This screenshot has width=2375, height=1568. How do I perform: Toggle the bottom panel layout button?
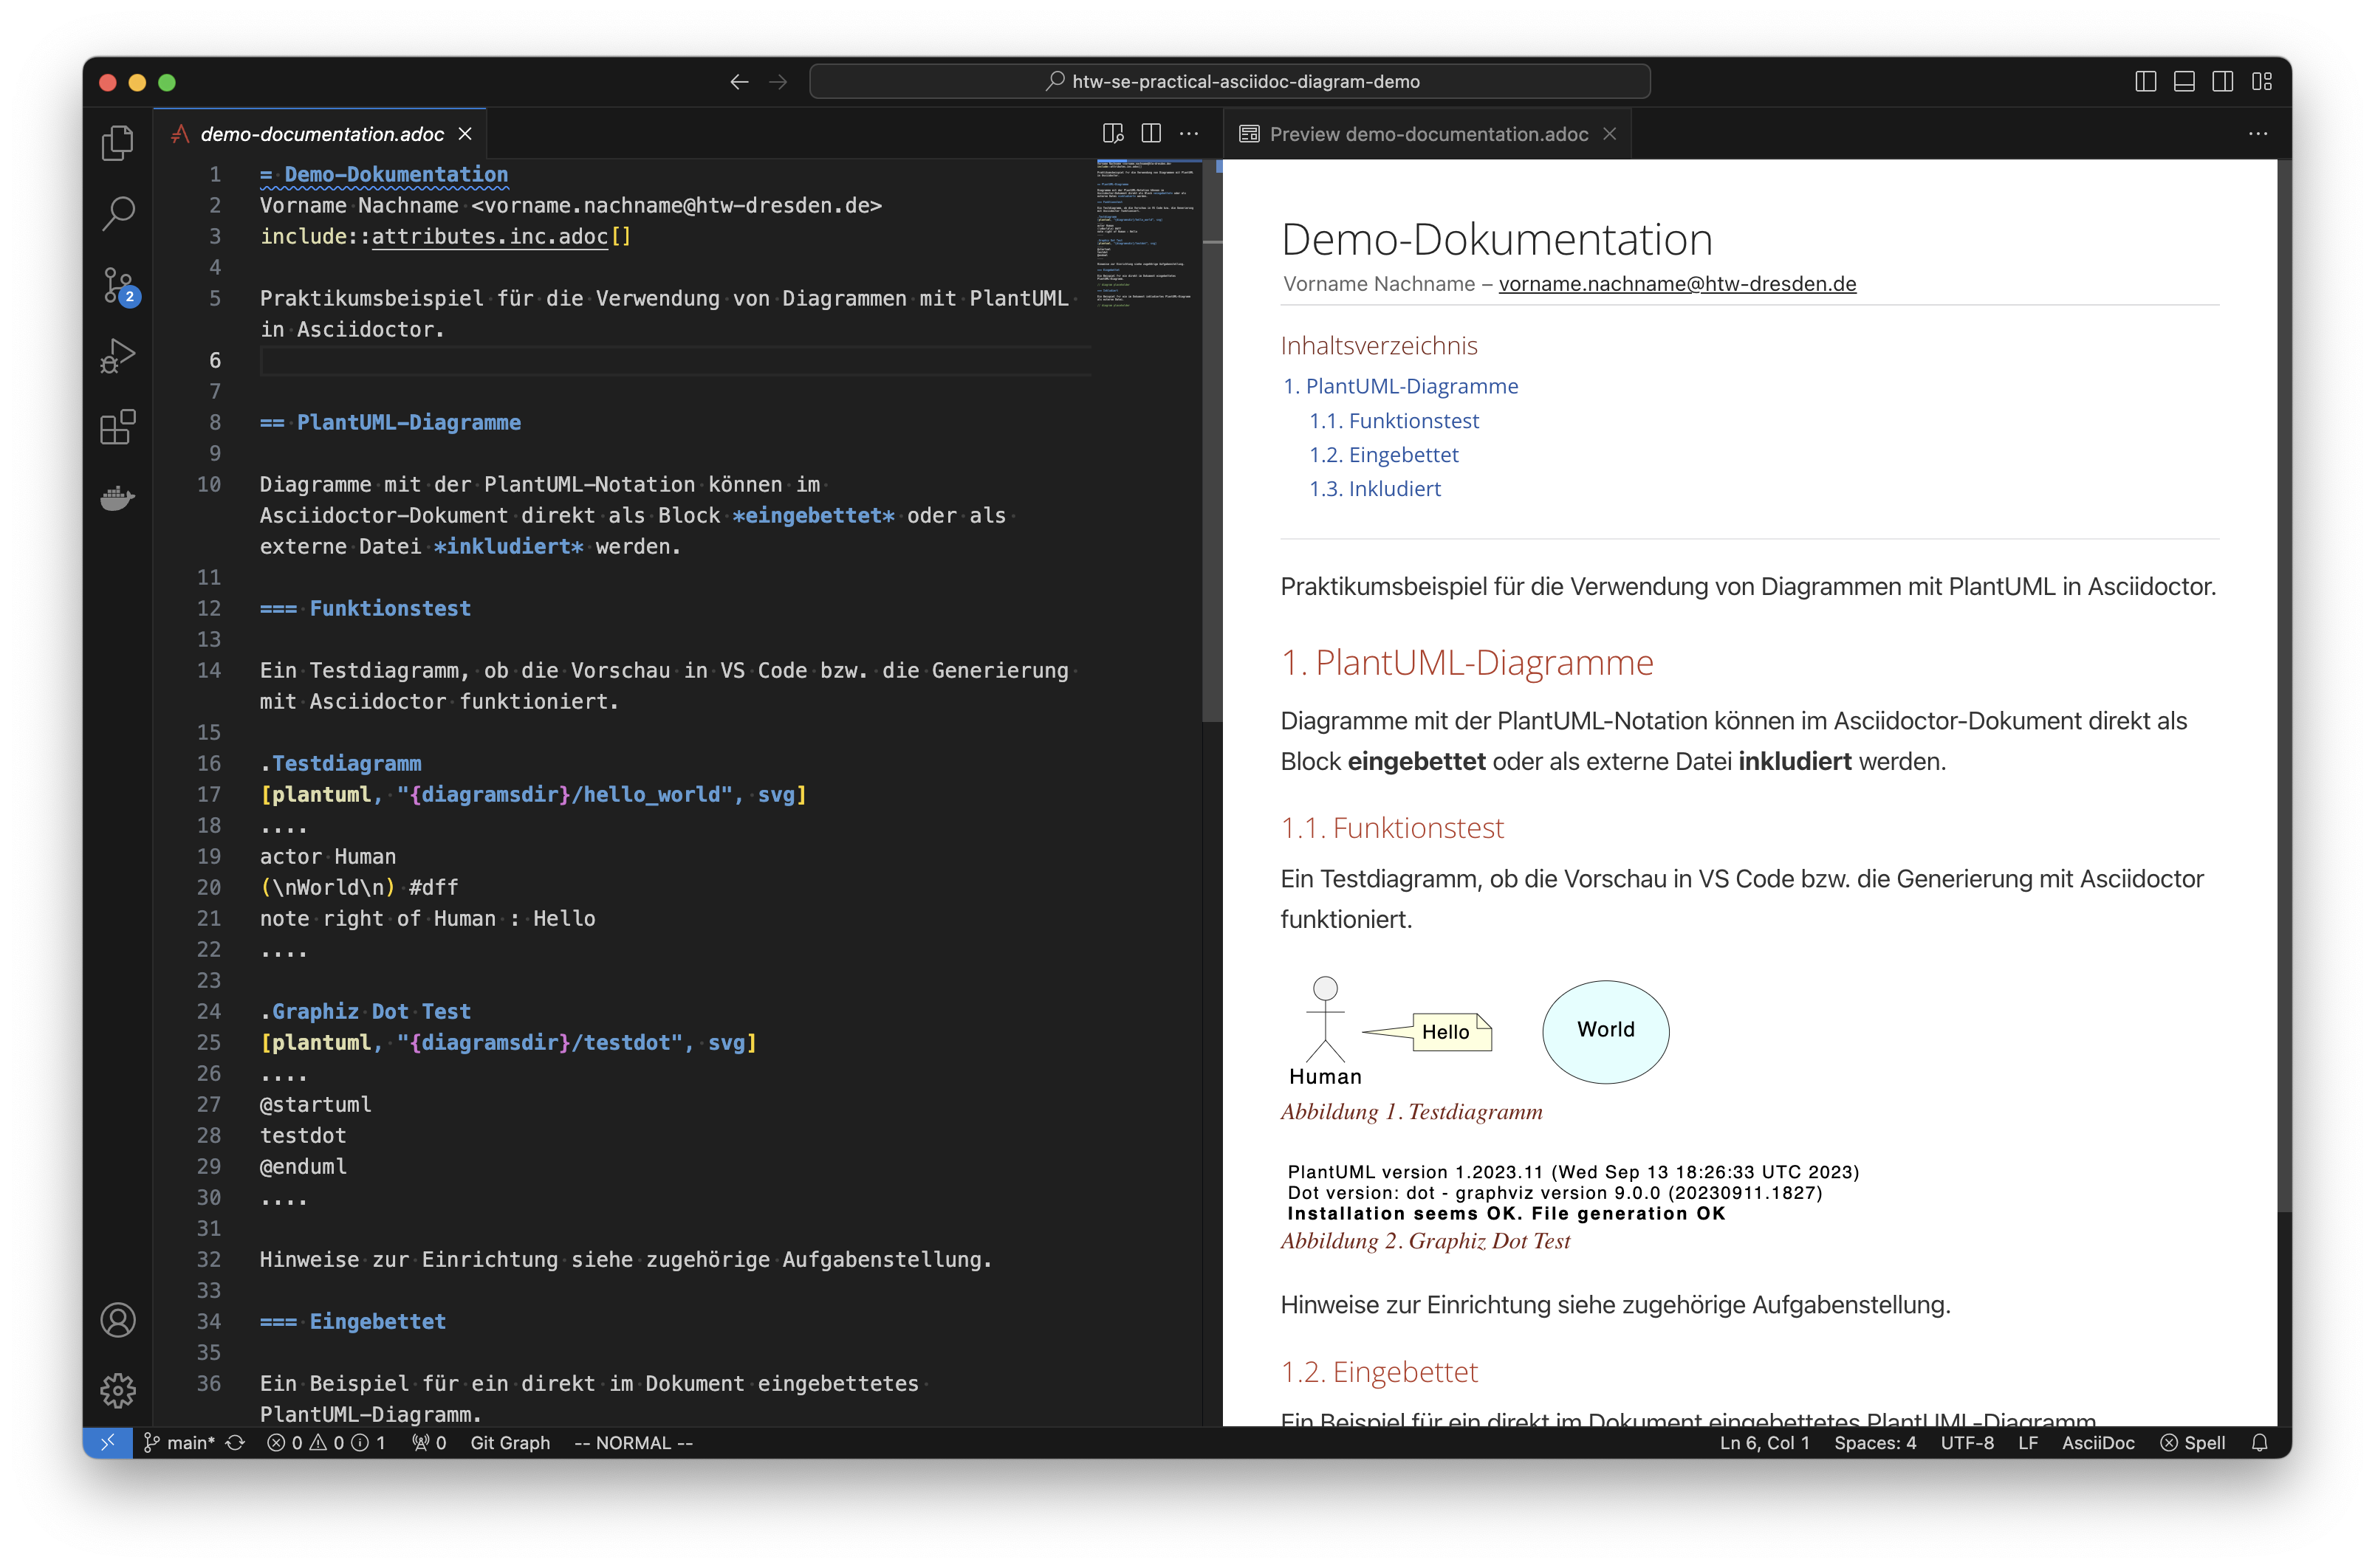[x=2184, y=82]
